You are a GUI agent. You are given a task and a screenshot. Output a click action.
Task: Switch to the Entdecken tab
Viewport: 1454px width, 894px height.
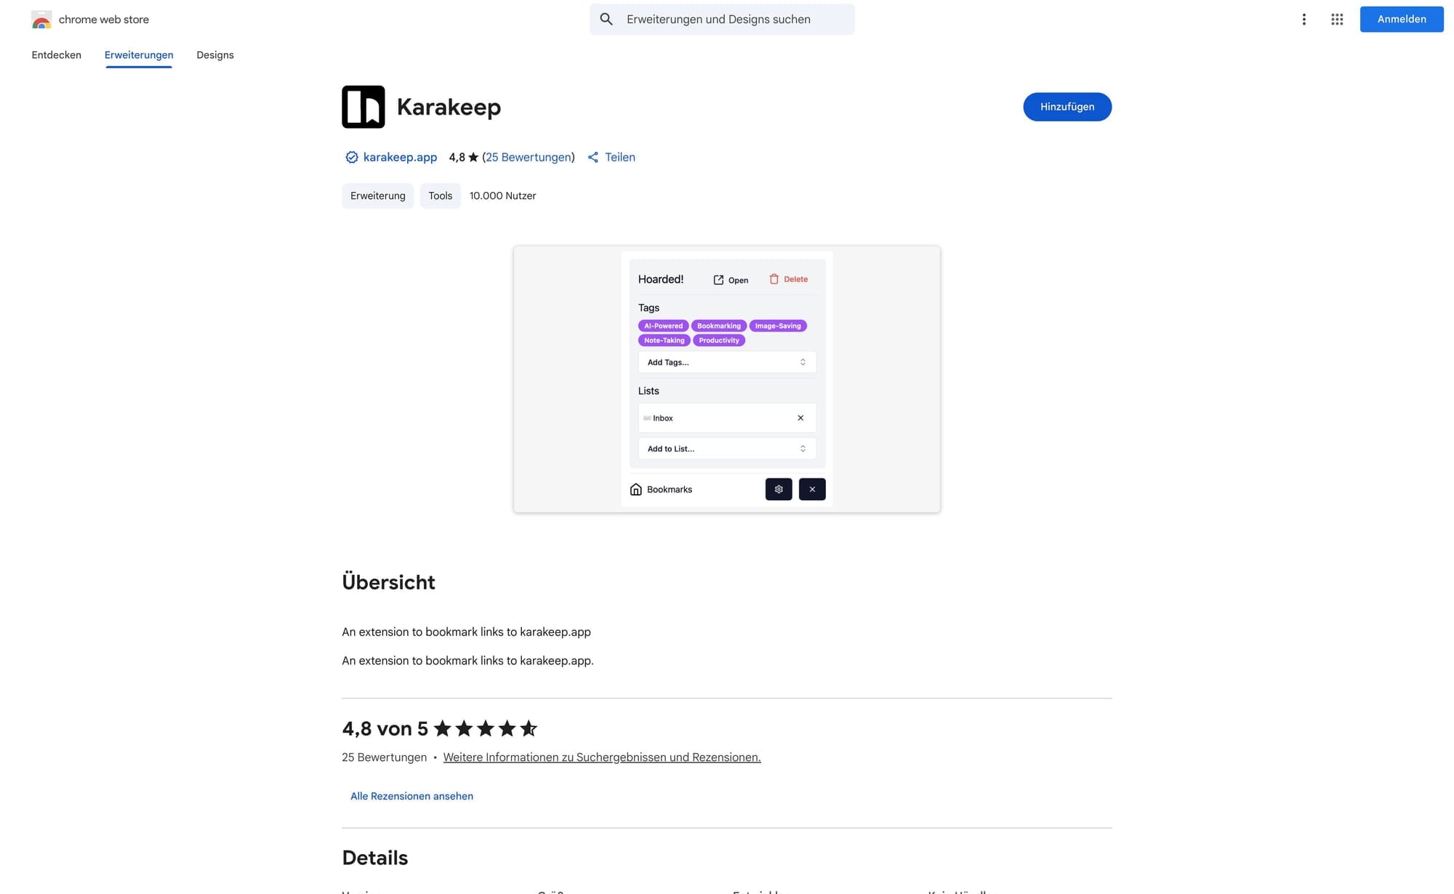coord(56,55)
